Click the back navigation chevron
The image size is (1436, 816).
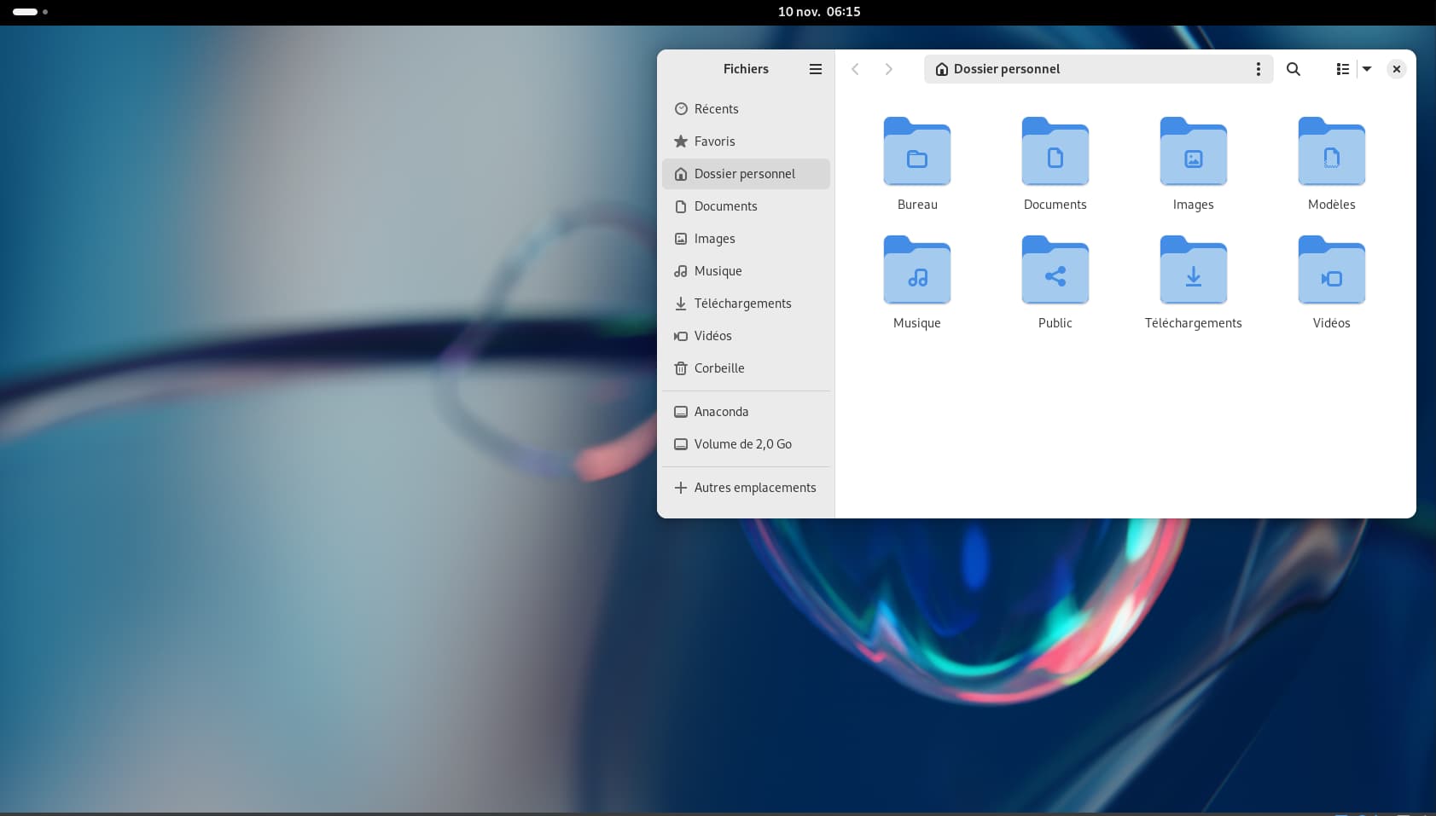tap(854, 69)
